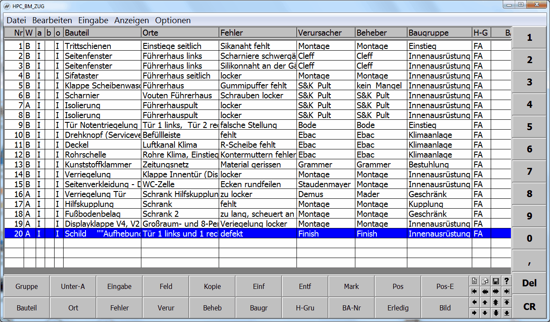Click the Fehler cell 'Sikanaht fehlt'
The height and width of the screenshot is (322, 550).
pyautogui.click(x=257, y=46)
